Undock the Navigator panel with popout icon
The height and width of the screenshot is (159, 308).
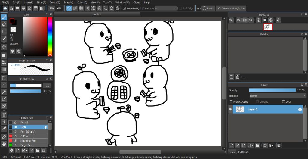pyautogui.click(x=302, y=14)
